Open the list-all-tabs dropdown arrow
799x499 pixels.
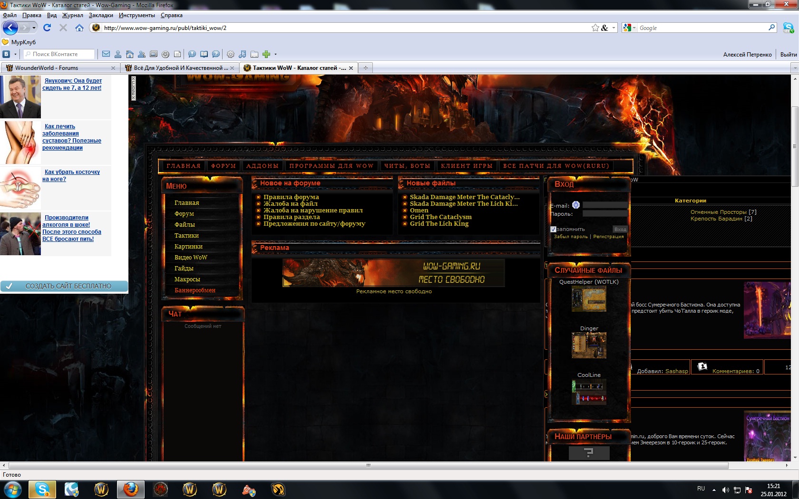[794, 68]
